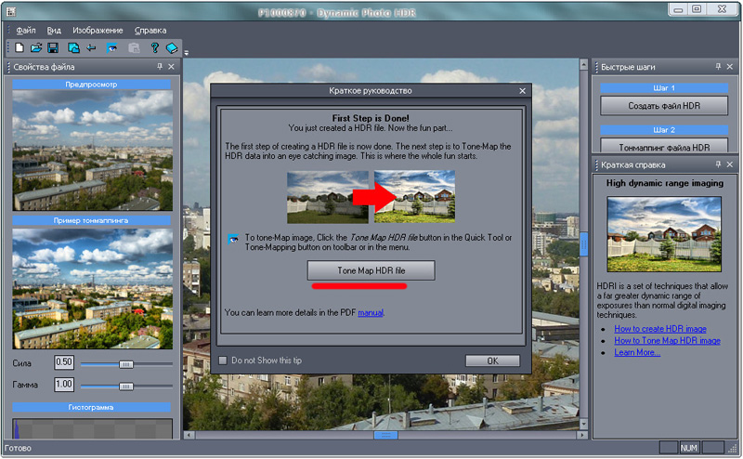Close the Краткая справка panel
The width and height of the screenshot is (743, 459).
730,164
